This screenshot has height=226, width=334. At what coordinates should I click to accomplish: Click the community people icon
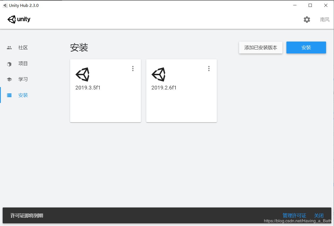pos(9,48)
